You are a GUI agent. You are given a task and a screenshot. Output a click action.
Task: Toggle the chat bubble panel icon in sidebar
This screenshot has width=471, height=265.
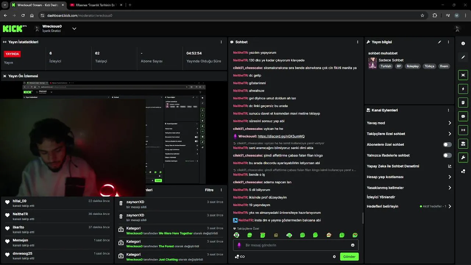pos(463,116)
